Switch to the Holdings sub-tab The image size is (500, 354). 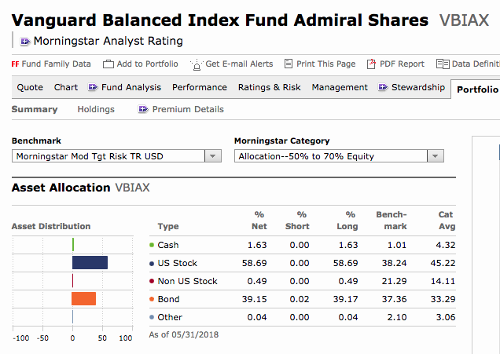[96, 109]
